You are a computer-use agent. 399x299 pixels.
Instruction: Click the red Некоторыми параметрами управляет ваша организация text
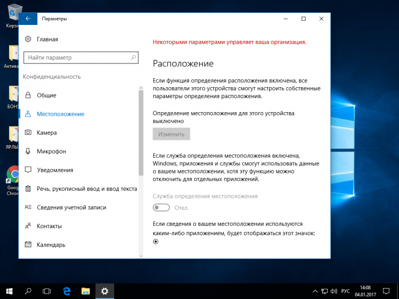pos(229,42)
